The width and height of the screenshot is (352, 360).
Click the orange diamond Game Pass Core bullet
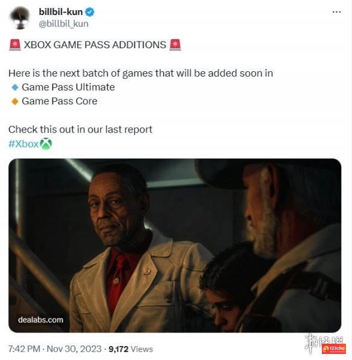15,101
